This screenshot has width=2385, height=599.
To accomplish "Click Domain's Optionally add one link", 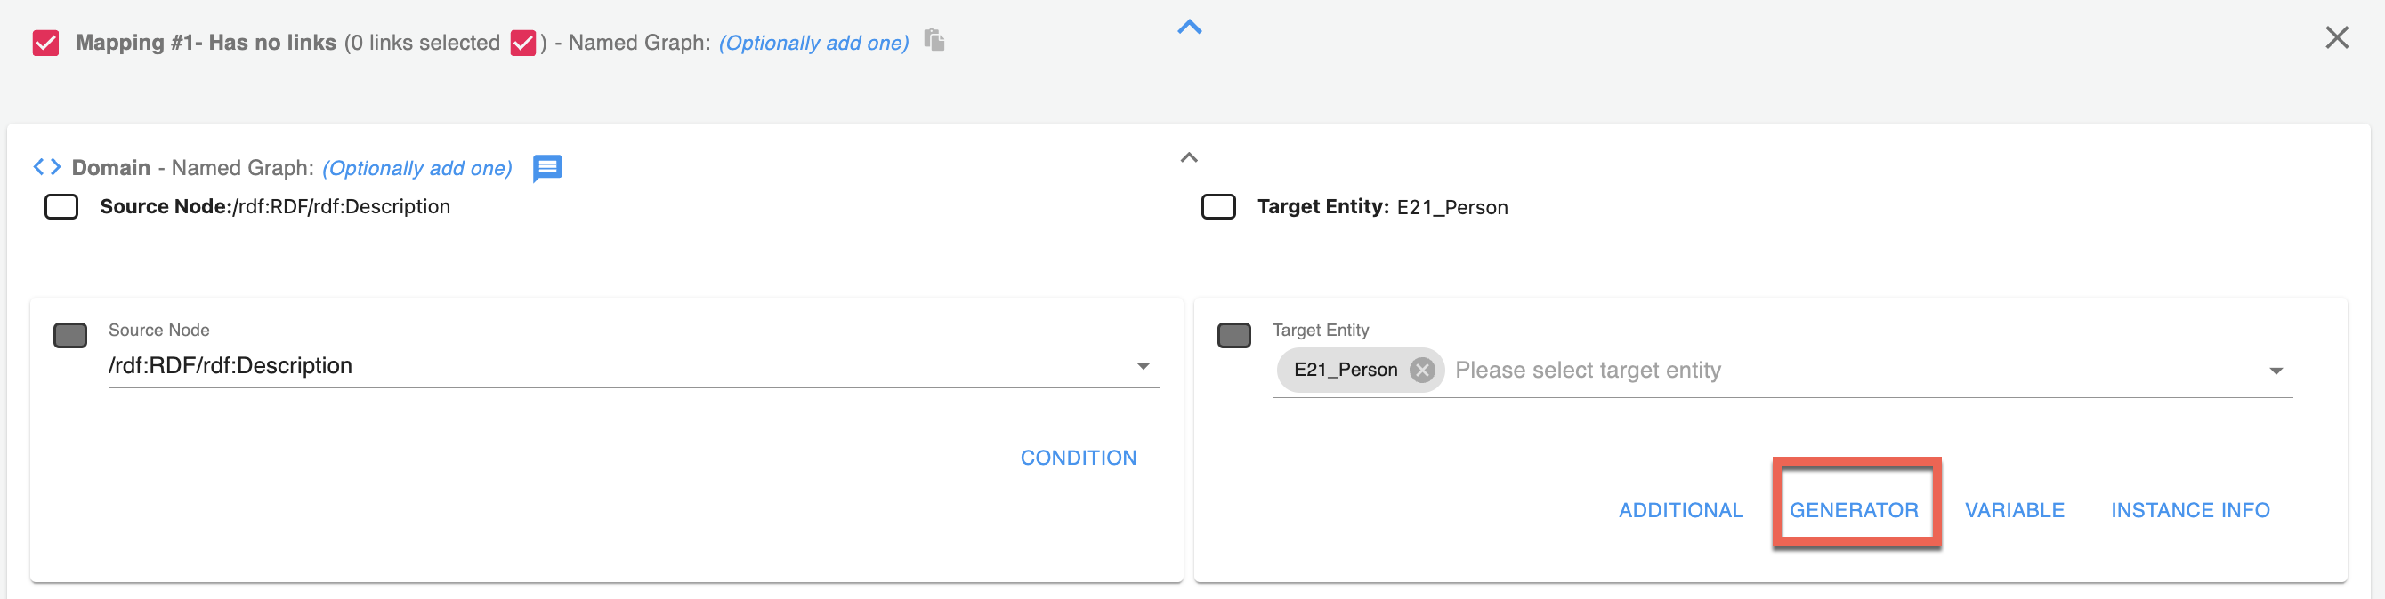I will [416, 168].
